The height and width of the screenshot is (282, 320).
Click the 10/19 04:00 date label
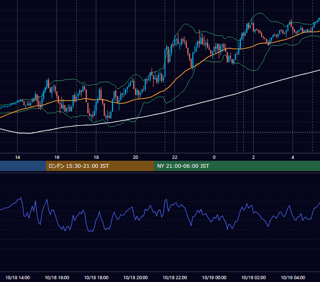(293, 277)
